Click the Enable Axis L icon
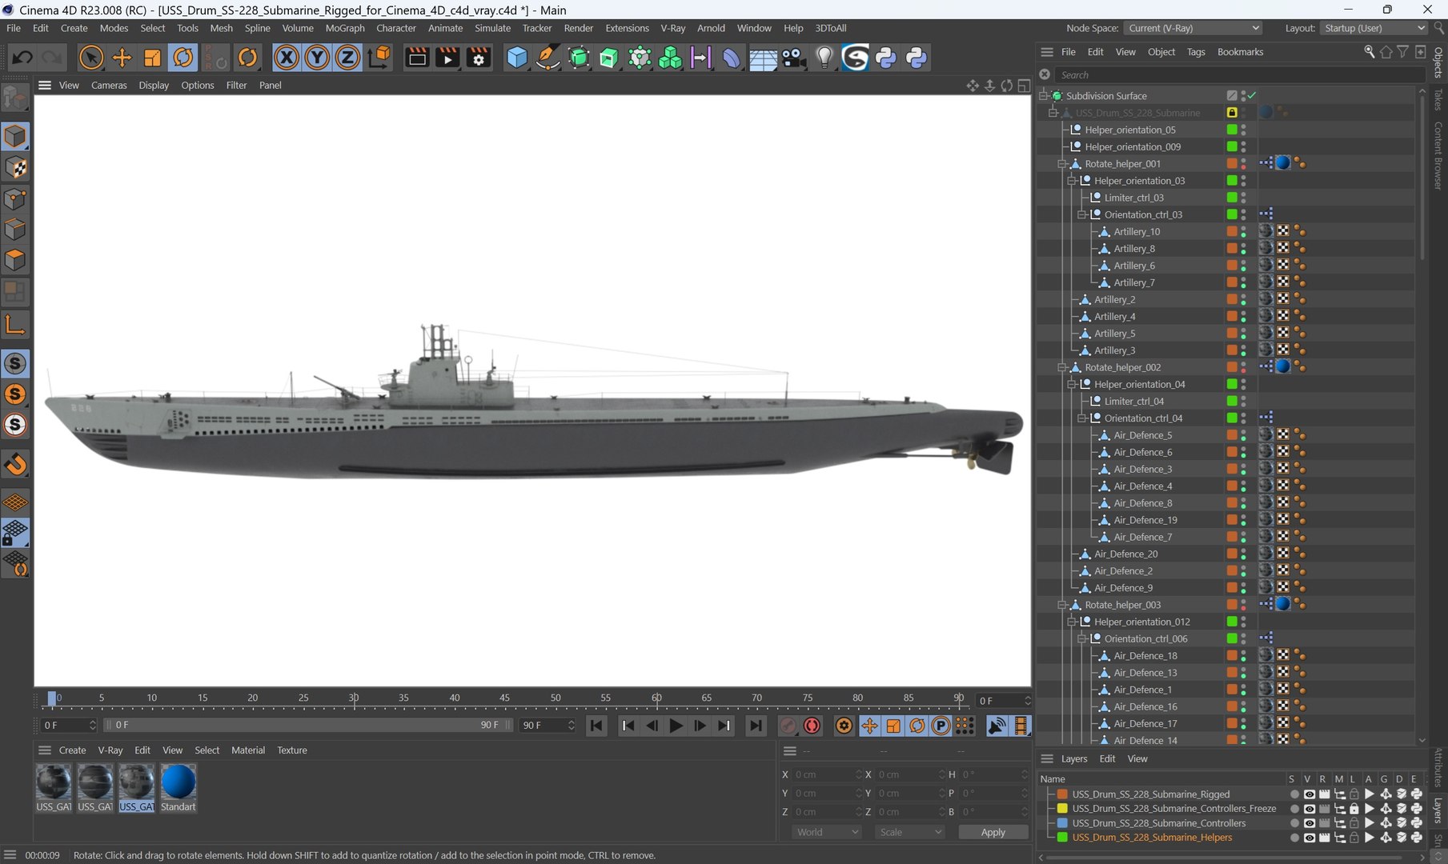Image resolution: width=1448 pixels, height=864 pixels. coord(15,325)
